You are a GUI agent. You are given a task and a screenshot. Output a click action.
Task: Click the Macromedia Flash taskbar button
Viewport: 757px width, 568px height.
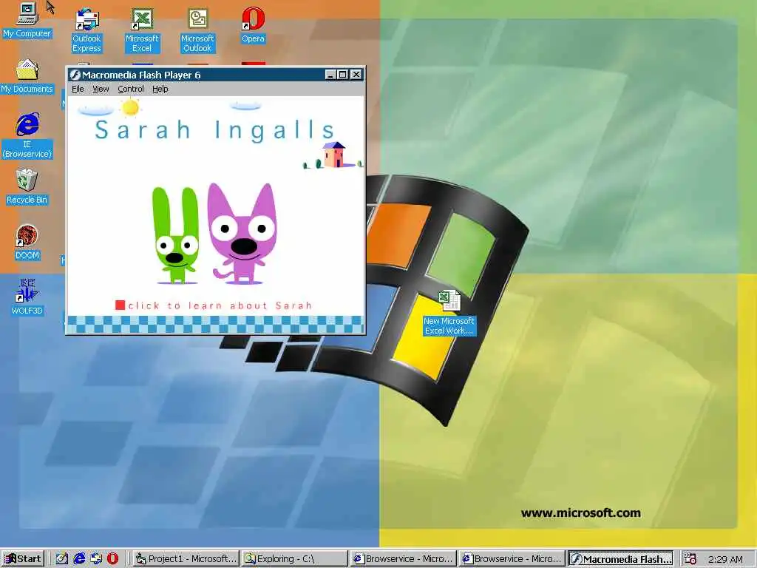pos(621,559)
